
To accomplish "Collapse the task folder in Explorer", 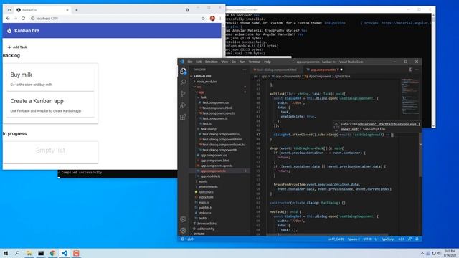I will pyautogui.click(x=203, y=97).
